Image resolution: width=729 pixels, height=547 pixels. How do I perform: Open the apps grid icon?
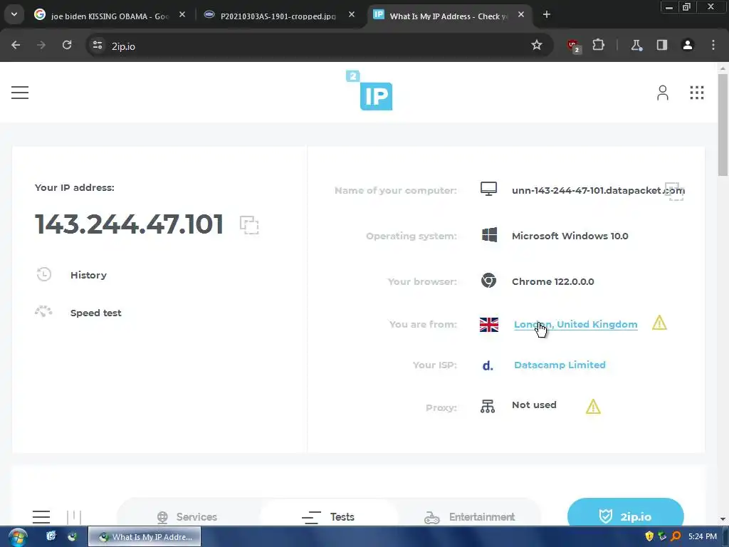(696, 93)
